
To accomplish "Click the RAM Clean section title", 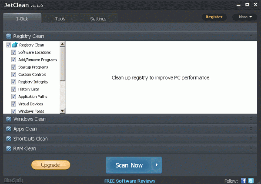I will click(x=25, y=148).
